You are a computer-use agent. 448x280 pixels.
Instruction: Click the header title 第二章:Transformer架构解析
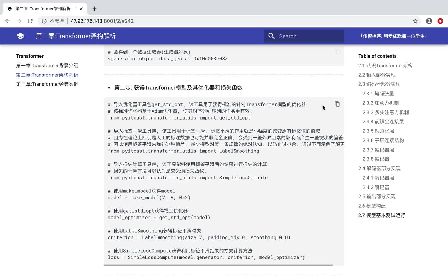(x=76, y=36)
